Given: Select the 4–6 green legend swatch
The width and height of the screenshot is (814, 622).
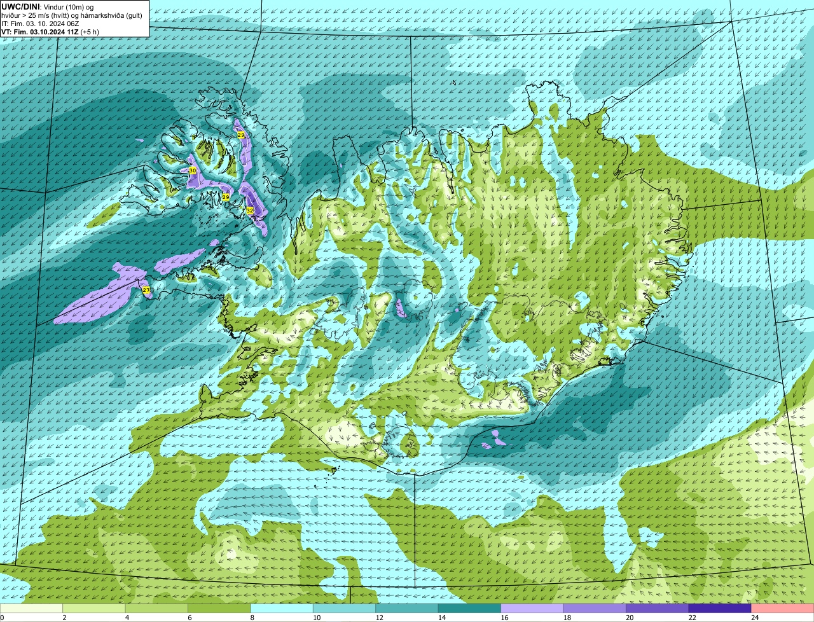Looking at the screenshot, I should point(156,609).
